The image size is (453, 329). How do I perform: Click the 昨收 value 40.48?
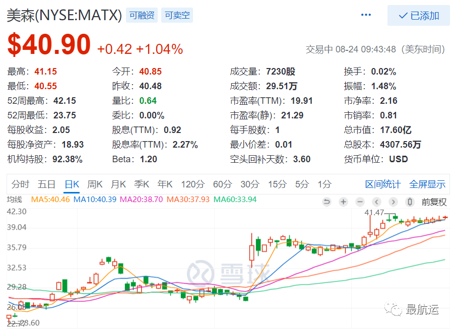click(151, 86)
